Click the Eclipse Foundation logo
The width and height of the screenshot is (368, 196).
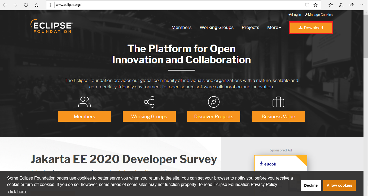[x=51, y=26]
